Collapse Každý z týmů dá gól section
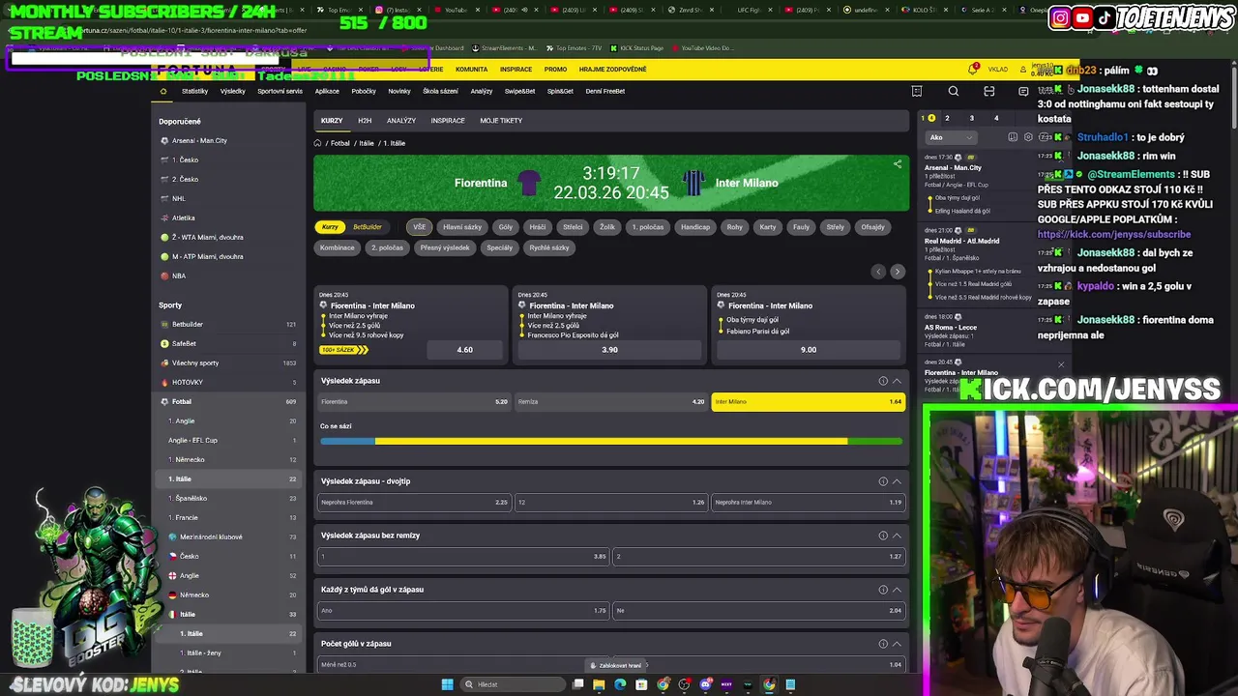This screenshot has width=1238, height=696. [897, 590]
